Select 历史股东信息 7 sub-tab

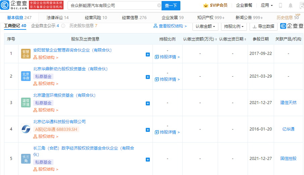tap(83, 26)
